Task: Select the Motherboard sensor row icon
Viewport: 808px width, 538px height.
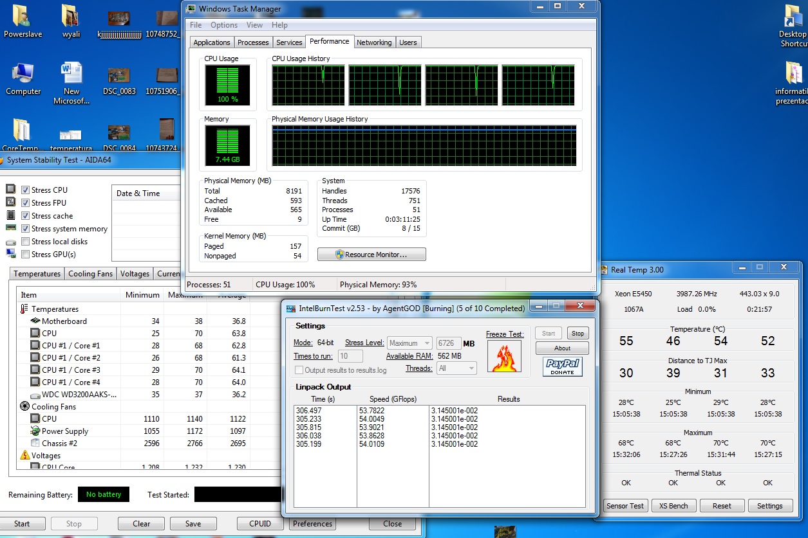Action: tap(35, 321)
